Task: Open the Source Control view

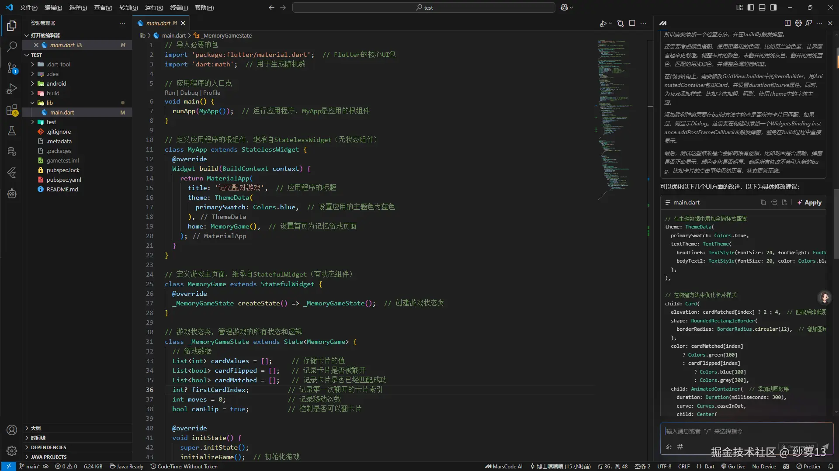Action: [12, 68]
